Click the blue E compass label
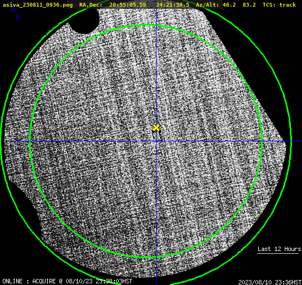 (18, 17)
